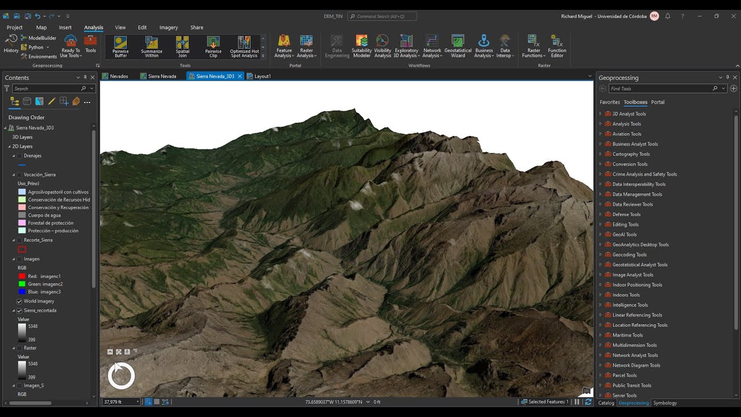The image size is (741, 417).
Task: Open the Catalog pane tab
Action: point(606,403)
